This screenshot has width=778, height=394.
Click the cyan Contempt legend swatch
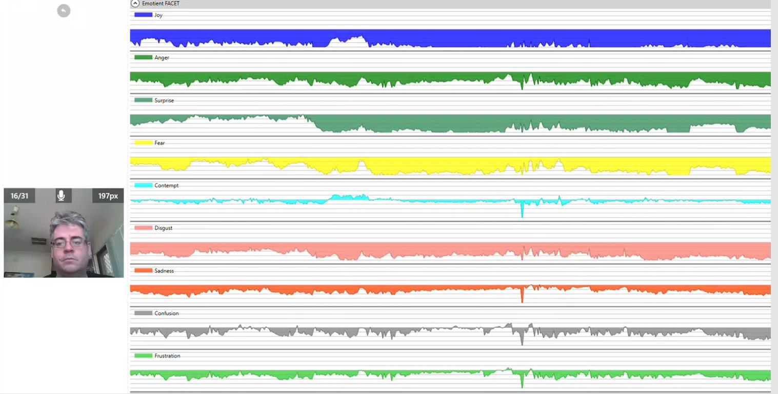point(143,185)
